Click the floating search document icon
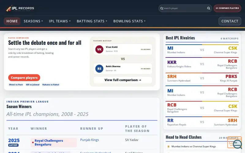The height and width of the screenshot is (153, 245). [x=235, y=143]
